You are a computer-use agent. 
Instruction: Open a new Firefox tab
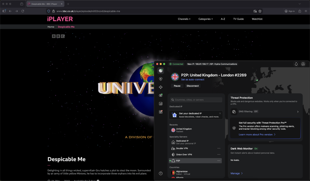pyautogui.click(x=68, y=4)
